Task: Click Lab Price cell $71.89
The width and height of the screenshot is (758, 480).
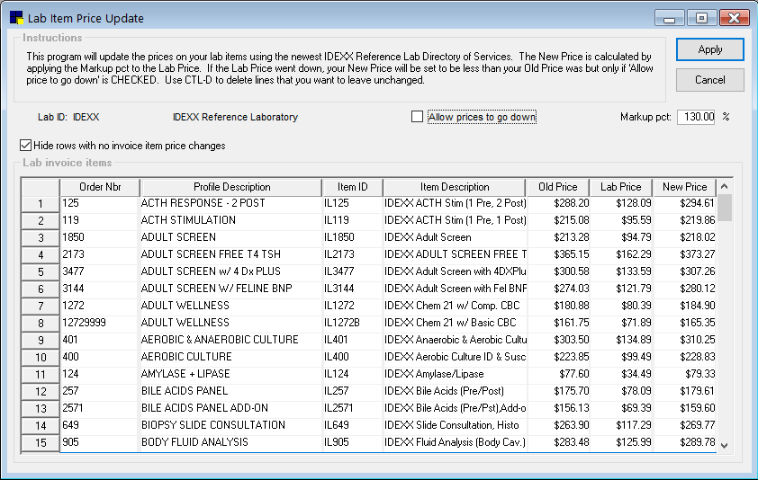Action: coord(621,323)
